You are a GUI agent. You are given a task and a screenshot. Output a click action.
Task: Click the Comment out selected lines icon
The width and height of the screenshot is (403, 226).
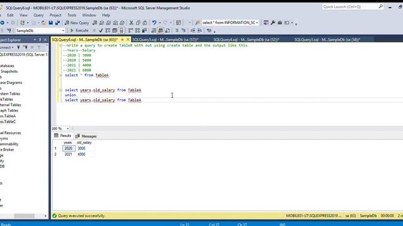tap(177, 31)
